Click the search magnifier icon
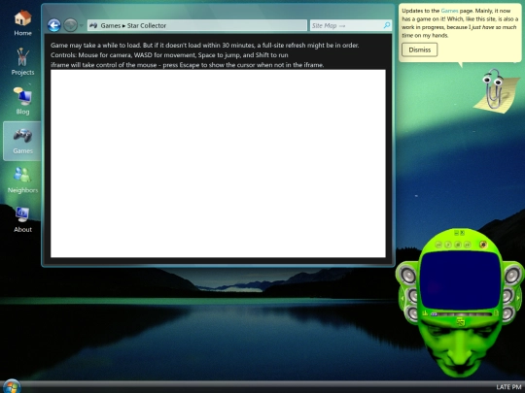The height and width of the screenshot is (393, 525). pos(387,25)
